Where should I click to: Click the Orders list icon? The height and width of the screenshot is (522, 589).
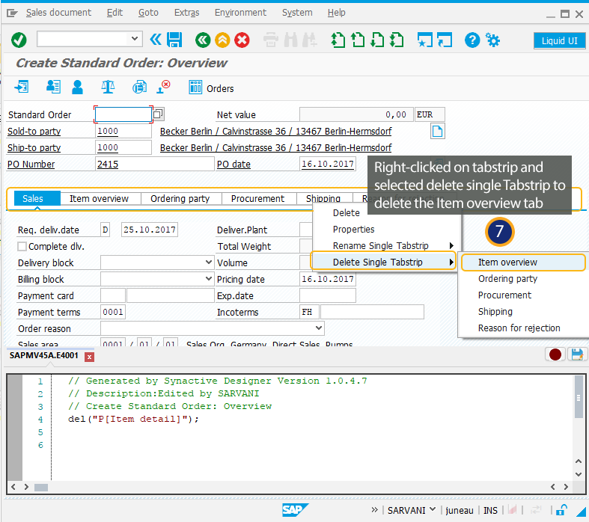(195, 87)
